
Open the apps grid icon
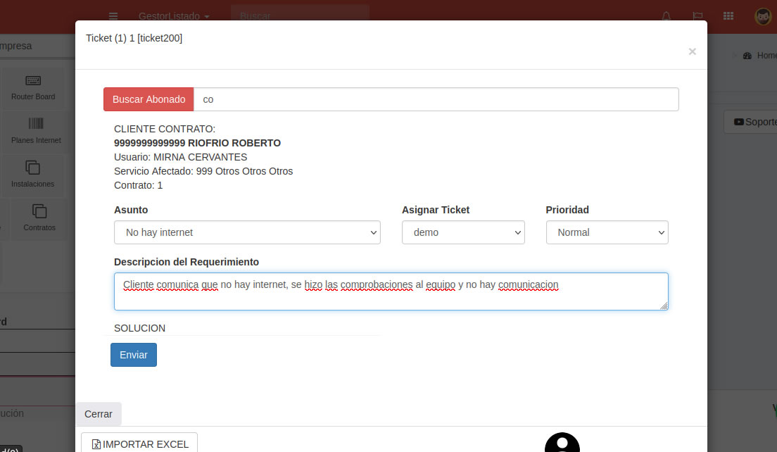728,15
